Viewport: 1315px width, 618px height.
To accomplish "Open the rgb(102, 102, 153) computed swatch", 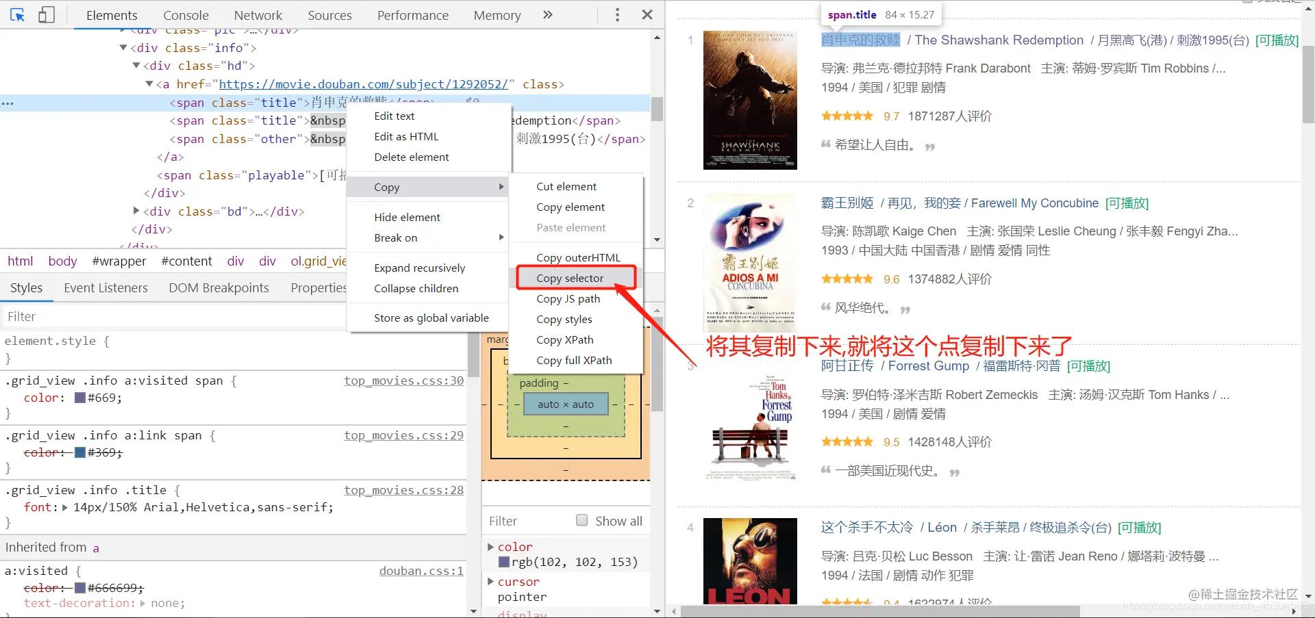I will [x=504, y=562].
